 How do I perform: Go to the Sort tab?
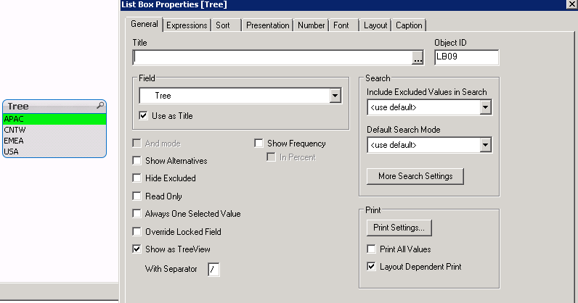(x=223, y=25)
